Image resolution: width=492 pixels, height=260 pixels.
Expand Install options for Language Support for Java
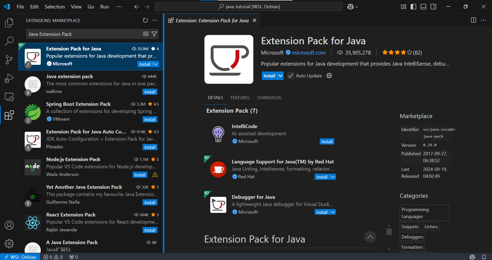tap(333, 177)
